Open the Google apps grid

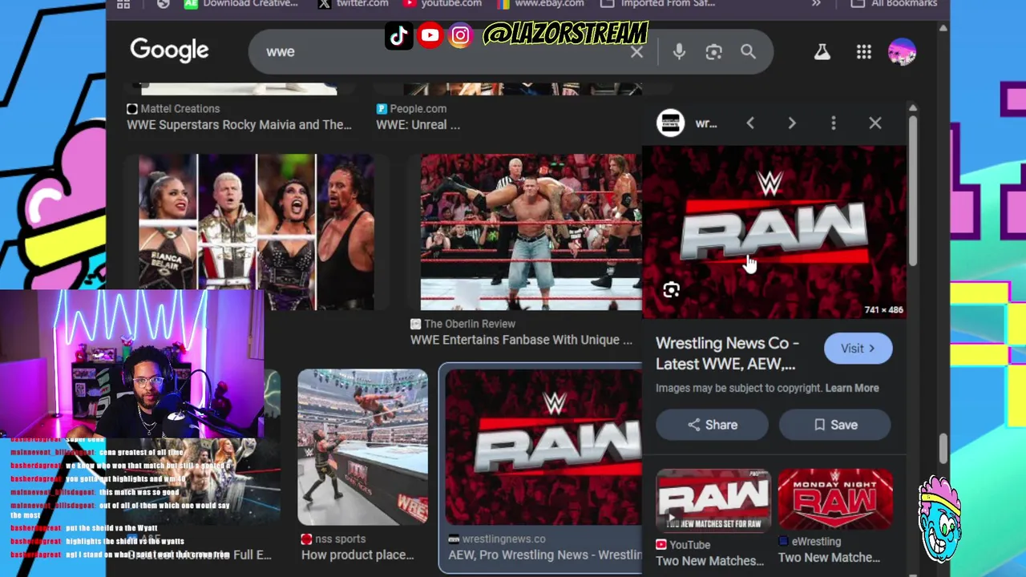click(863, 52)
